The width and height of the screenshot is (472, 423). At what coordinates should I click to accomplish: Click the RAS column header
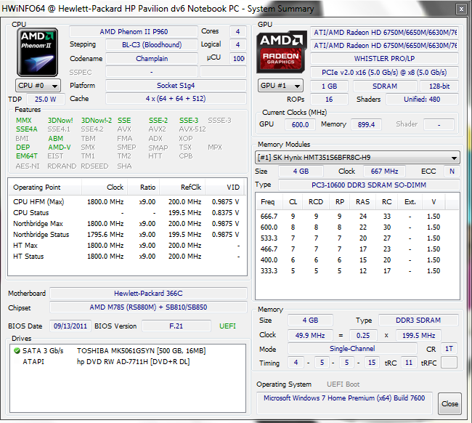pos(363,202)
